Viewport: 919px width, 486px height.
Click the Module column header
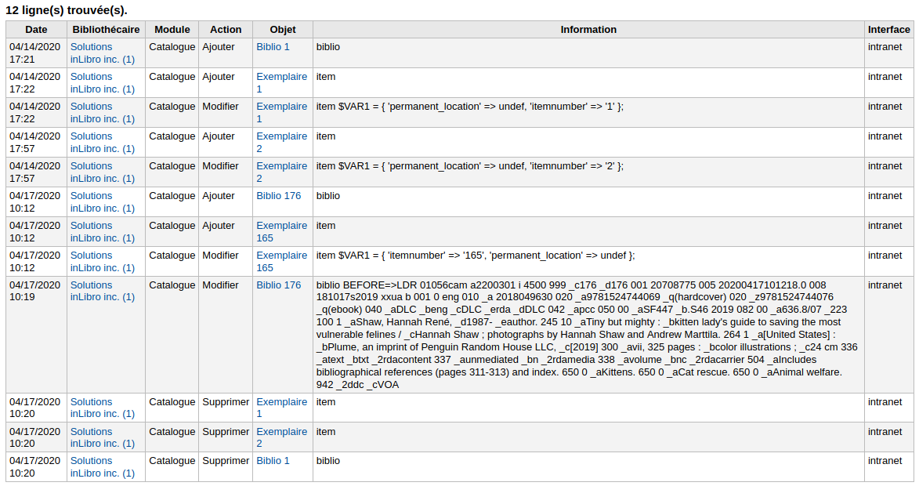coord(172,30)
